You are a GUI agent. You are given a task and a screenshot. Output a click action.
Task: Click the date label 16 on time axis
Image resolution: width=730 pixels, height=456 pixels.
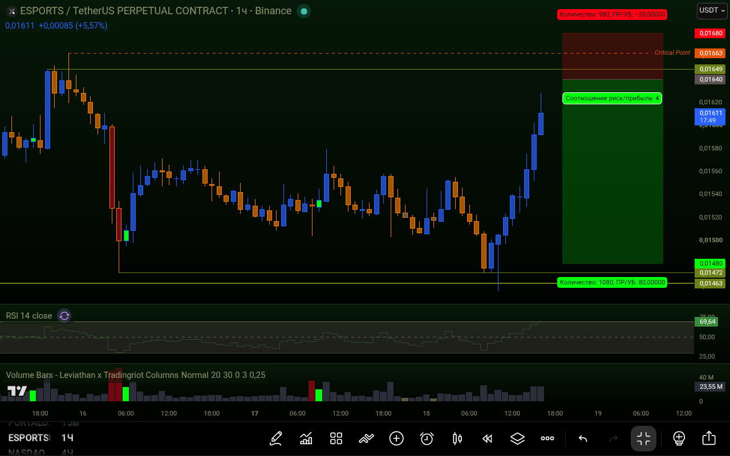click(x=83, y=413)
